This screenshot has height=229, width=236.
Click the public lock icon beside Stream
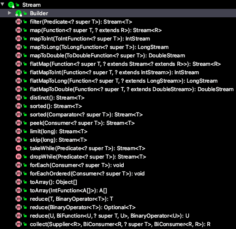[17, 5]
